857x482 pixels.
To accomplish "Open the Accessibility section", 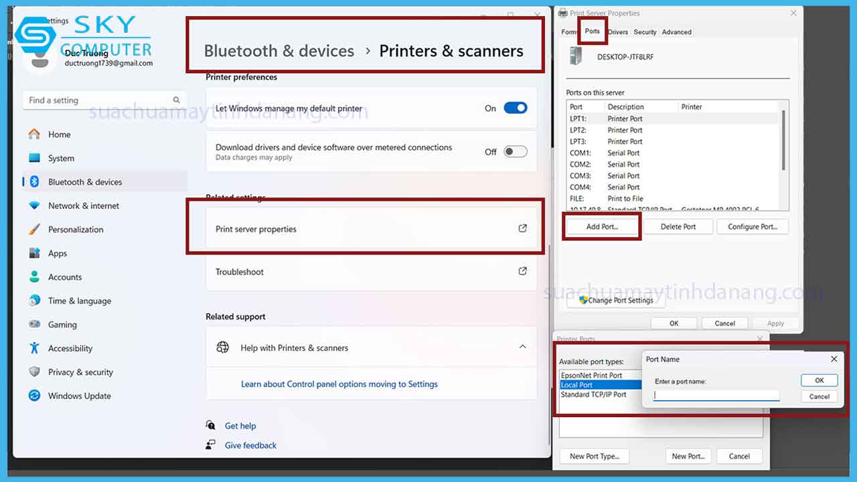I will pyautogui.click(x=70, y=348).
